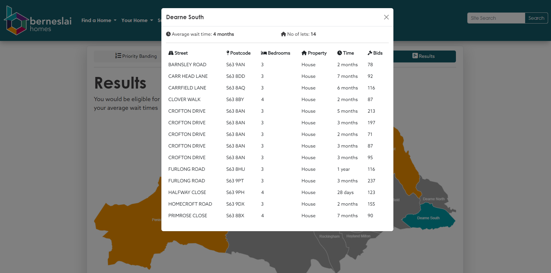This screenshot has width=551, height=273.
Task: Close the Dearne South popup
Action: (x=386, y=17)
